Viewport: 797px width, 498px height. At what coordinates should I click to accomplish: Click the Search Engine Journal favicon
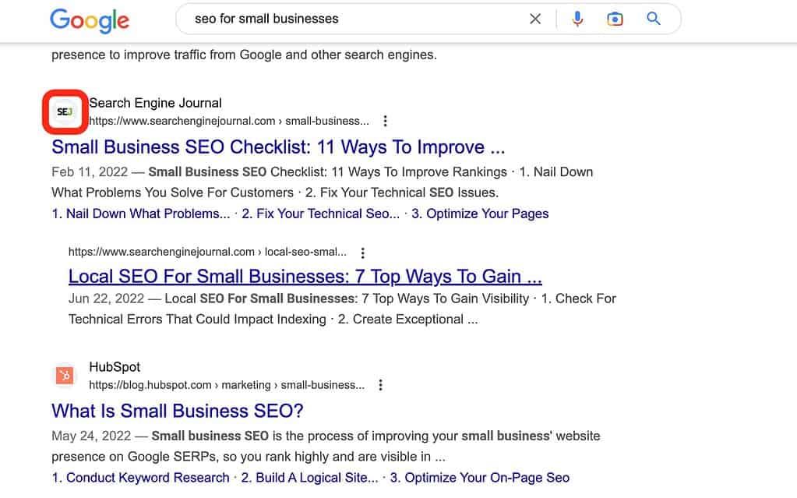pos(65,112)
